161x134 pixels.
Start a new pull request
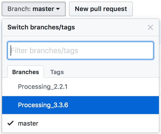click(101, 9)
